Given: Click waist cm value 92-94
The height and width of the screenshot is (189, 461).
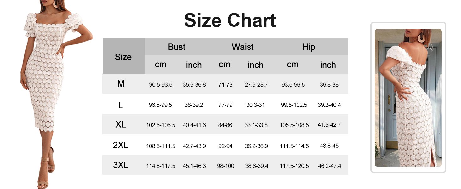Looking at the screenshot, I should click(x=225, y=146).
